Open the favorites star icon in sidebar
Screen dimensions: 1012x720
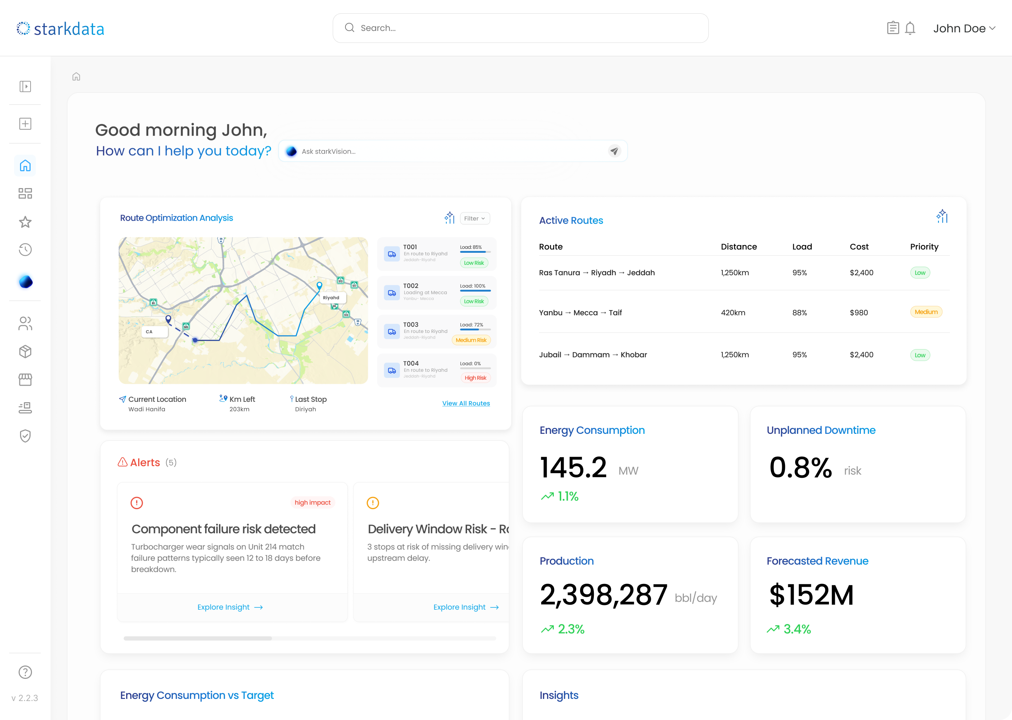point(25,222)
